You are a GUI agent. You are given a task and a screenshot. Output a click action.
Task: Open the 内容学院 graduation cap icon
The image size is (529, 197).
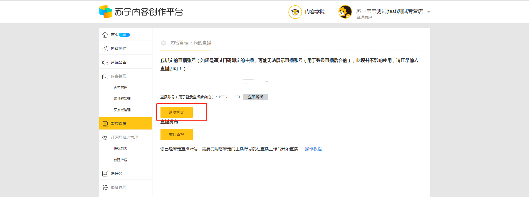click(295, 12)
